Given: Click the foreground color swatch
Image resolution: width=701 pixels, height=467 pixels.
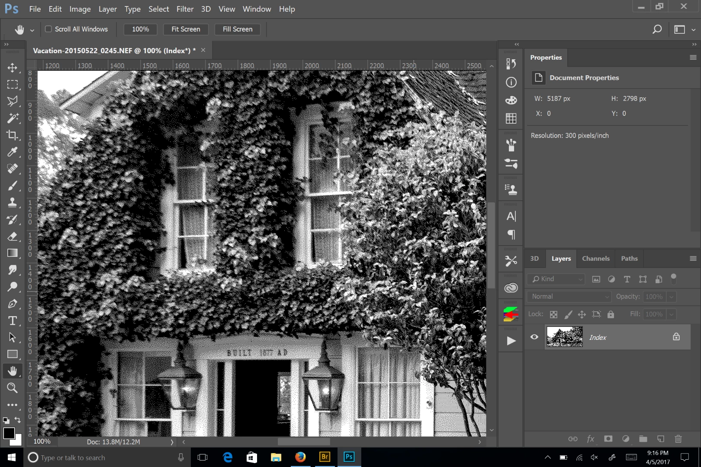Looking at the screenshot, I should [9, 433].
